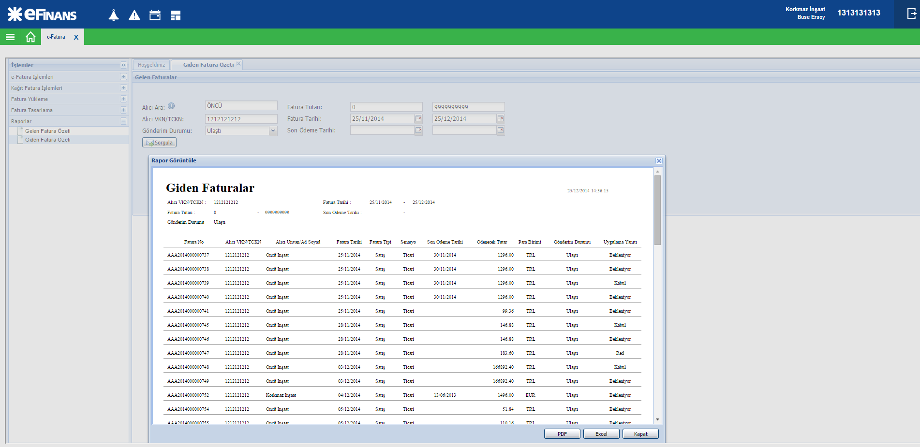920x447 pixels.
Task: Open the warning alerts triangle icon
Action: click(x=134, y=15)
